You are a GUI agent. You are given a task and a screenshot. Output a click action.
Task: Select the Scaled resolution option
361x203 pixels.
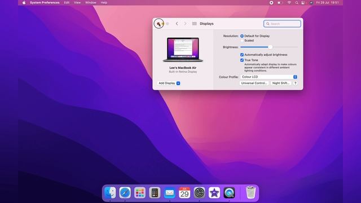pyautogui.click(x=242, y=41)
